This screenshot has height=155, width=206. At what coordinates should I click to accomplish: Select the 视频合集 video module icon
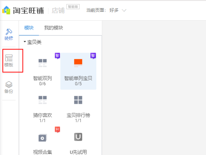(x=43, y=138)
